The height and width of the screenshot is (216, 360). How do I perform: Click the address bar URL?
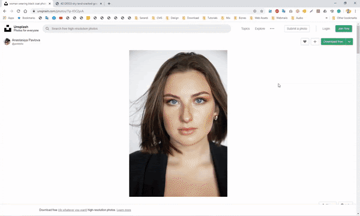click(x=61, y=11)
